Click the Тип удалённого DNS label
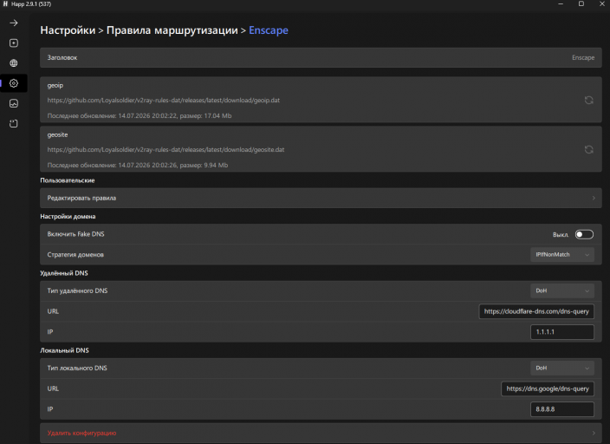This screenshot has height=444, width=610. point(77,291)
